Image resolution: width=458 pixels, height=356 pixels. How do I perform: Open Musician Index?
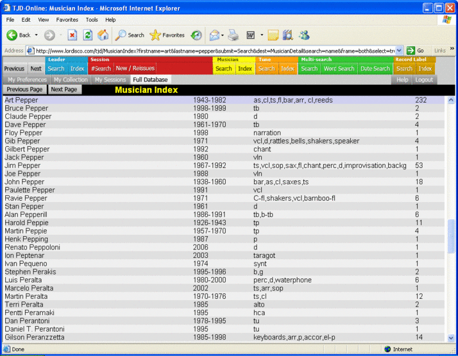point(245,69)
